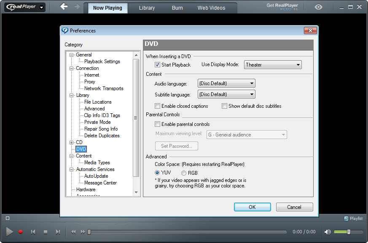Switch to the Now Playing tab
This screenshot has height=243, width=368.
click(107, 8)
